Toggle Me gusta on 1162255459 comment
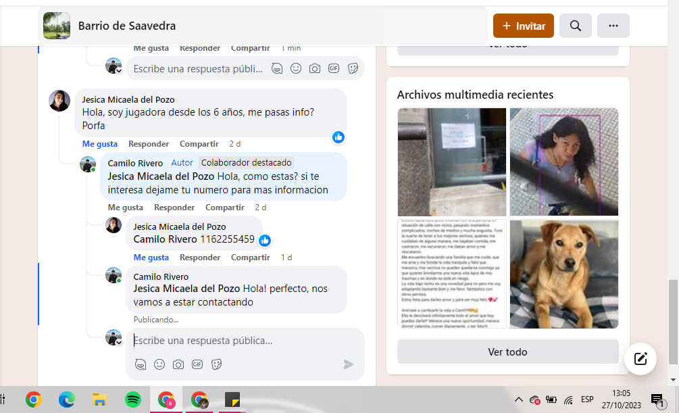This screenshot has height=413, width=679. [151, 258]
